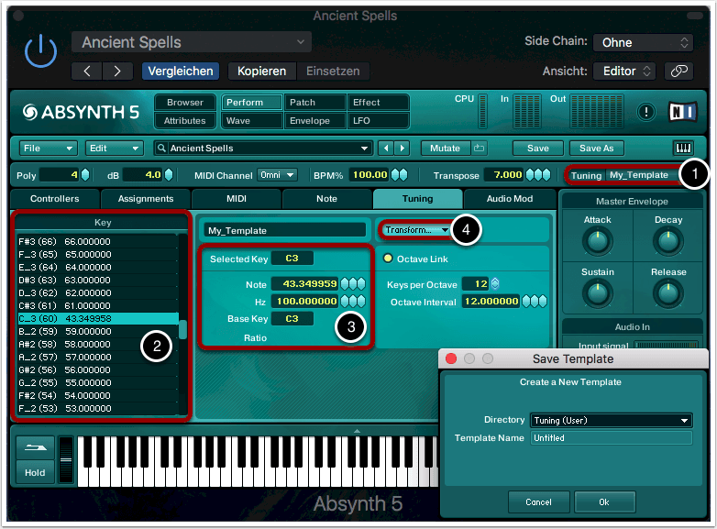Open the MIDI Channel Omni dropdown
Viewport: 717px width, 529px height.
pyautogui.click(x=277, y=175)
